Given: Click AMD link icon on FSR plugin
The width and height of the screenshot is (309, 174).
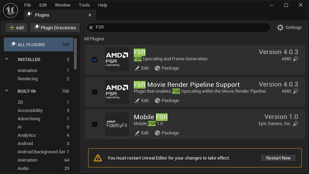Looking at the screenshot, I should (296, 59).
